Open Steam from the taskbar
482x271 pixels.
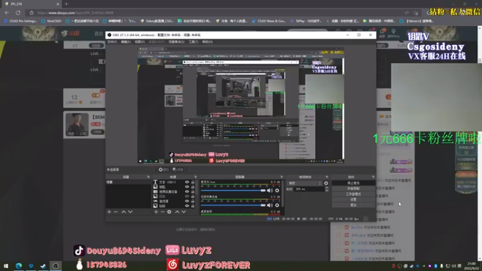(43, 266)
